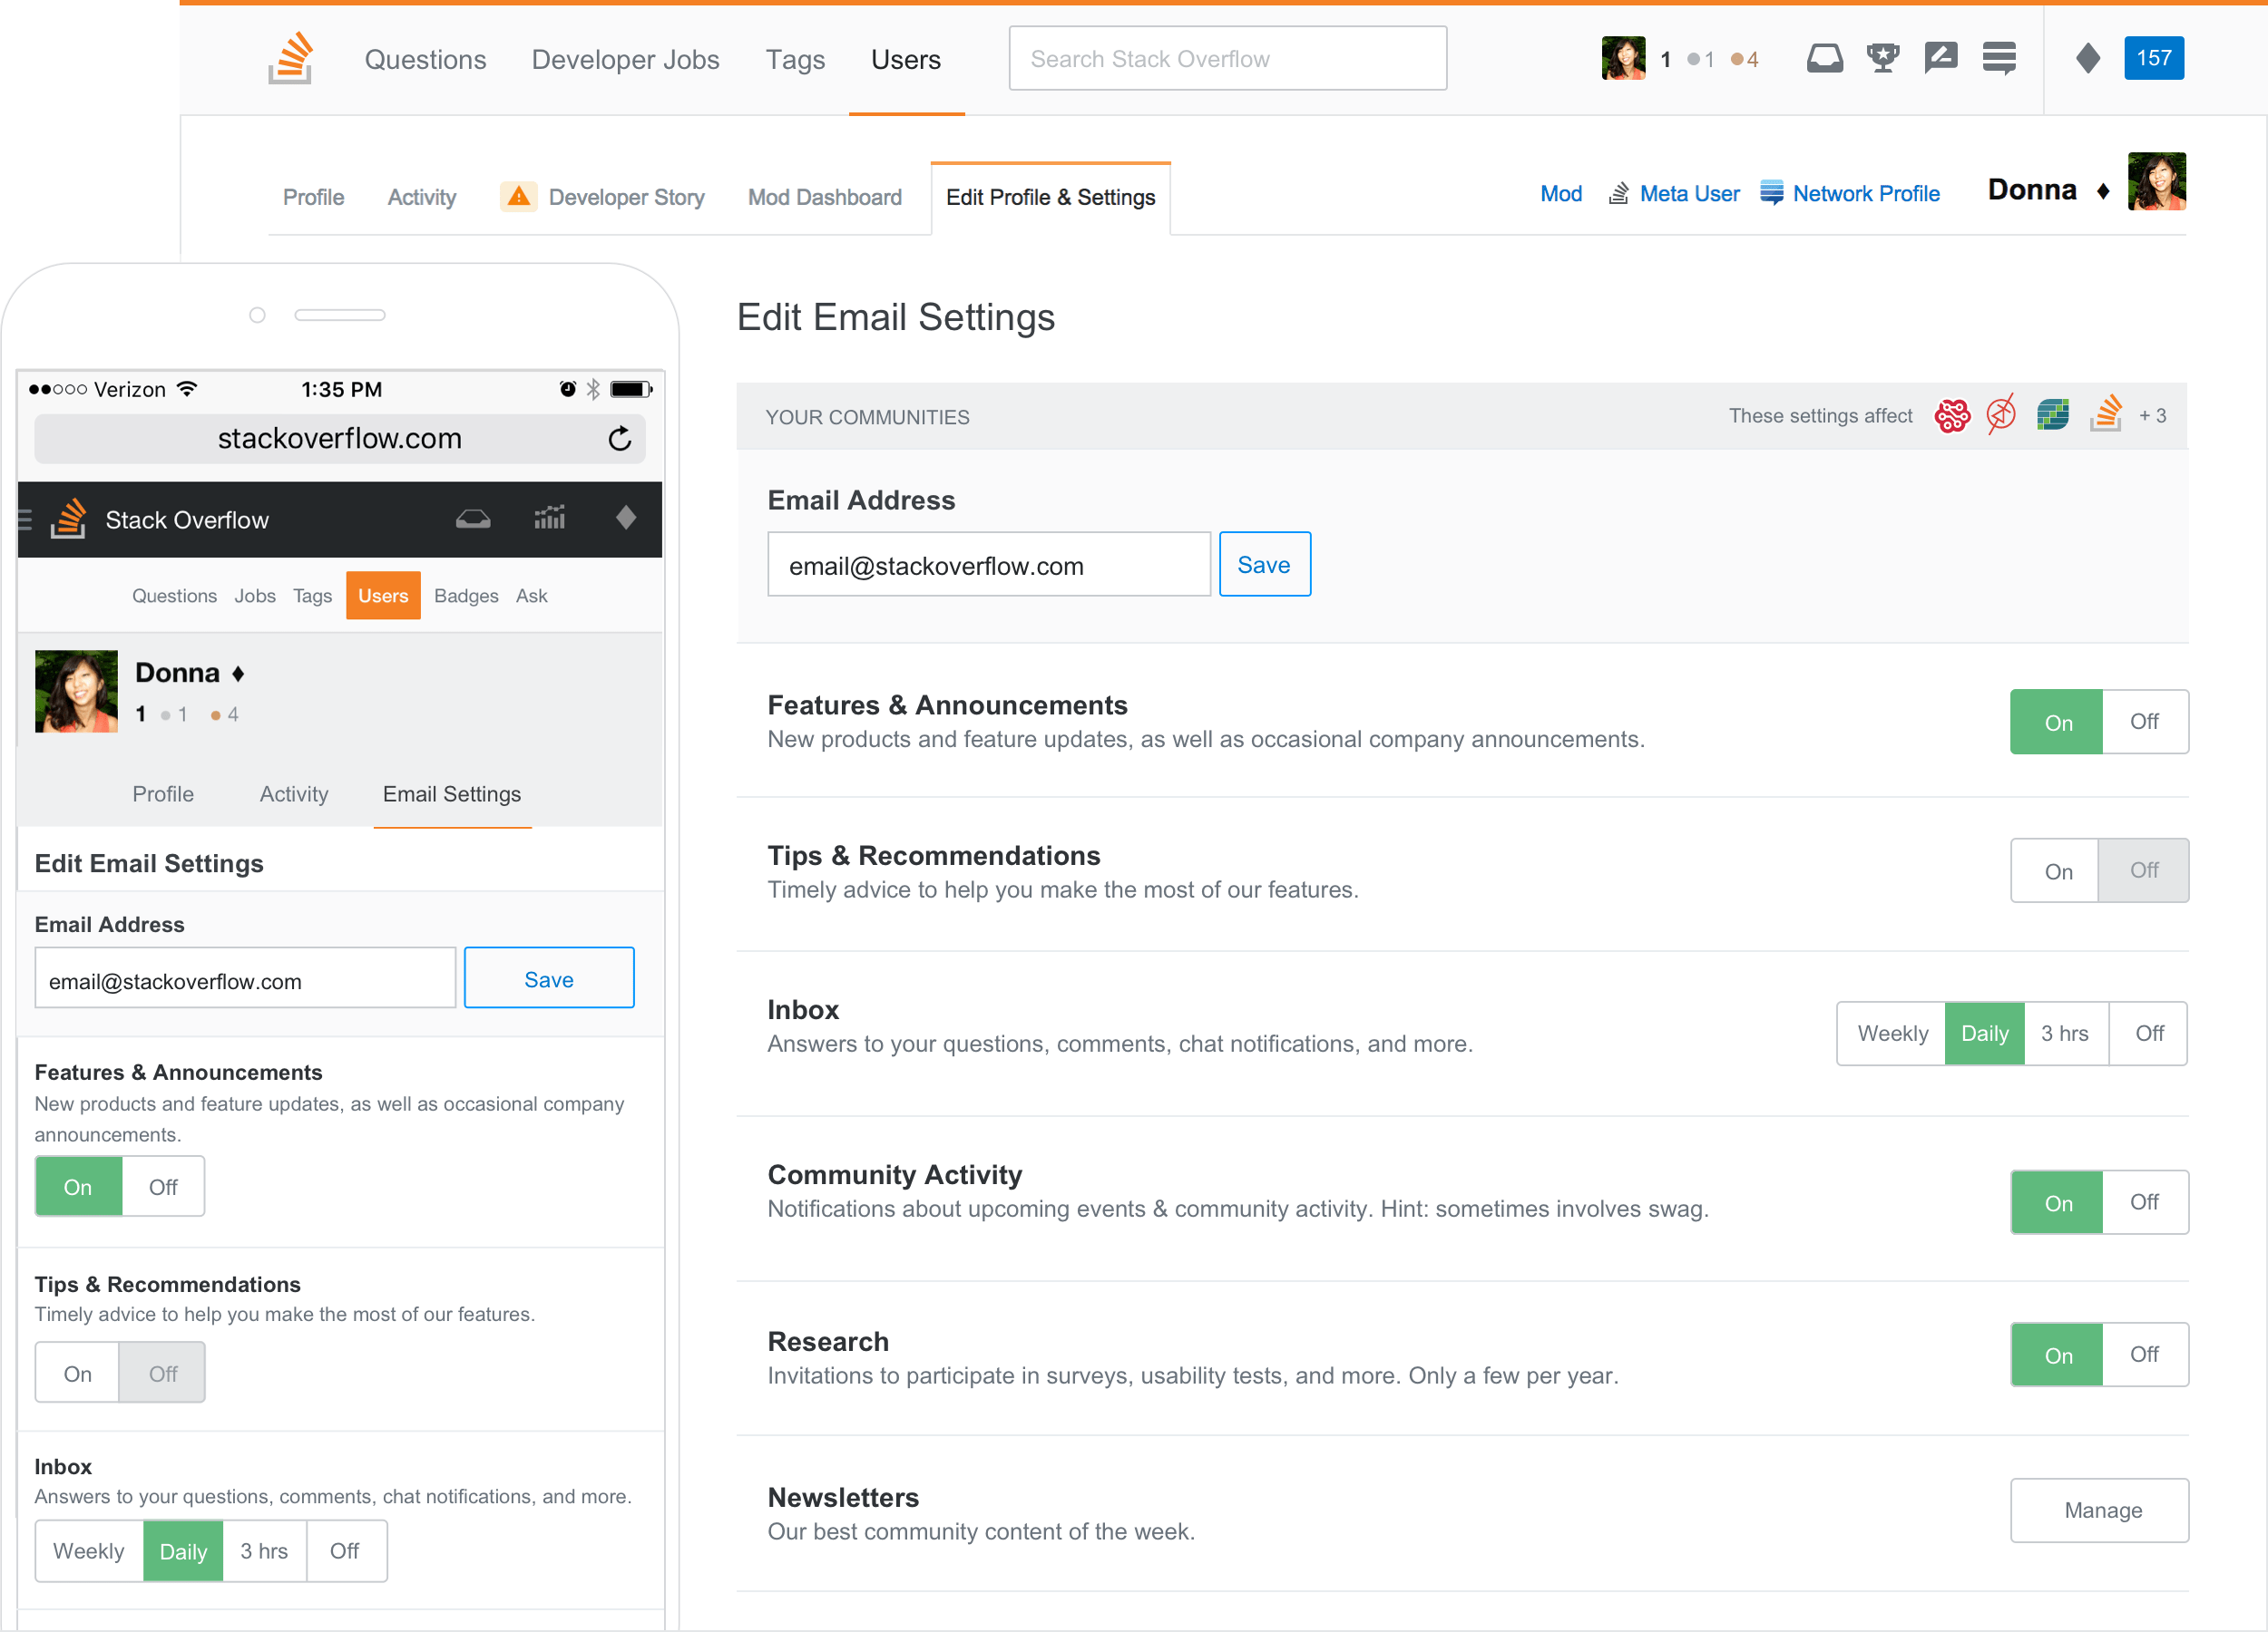Click the Search Stack Overflow field
This screenshot has width=2268, height=1632.
point(1227,59)
